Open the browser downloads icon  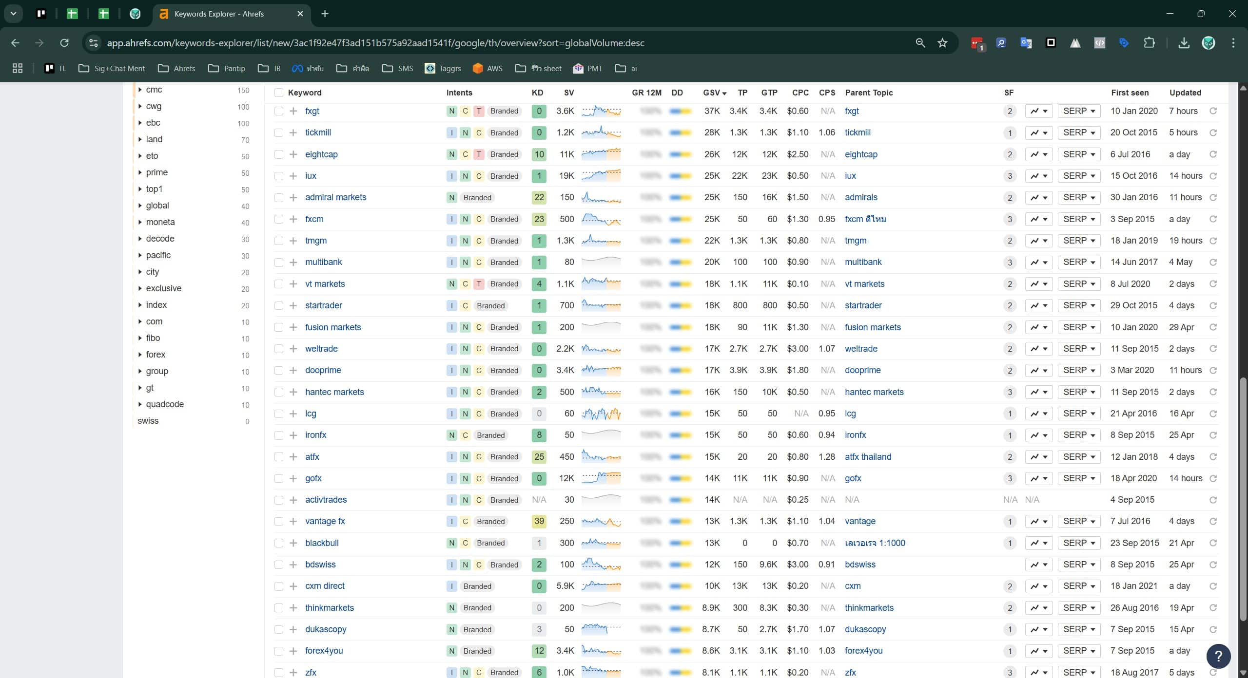[x=1184, y=43]
